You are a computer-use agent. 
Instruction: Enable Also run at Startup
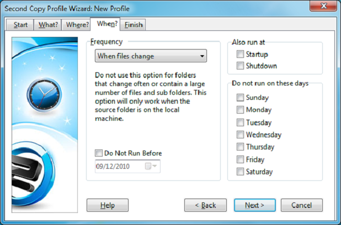(x=240, y=54)
